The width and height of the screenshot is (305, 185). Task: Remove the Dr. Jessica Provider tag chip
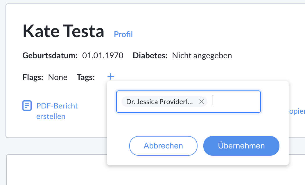pos(202,101)
